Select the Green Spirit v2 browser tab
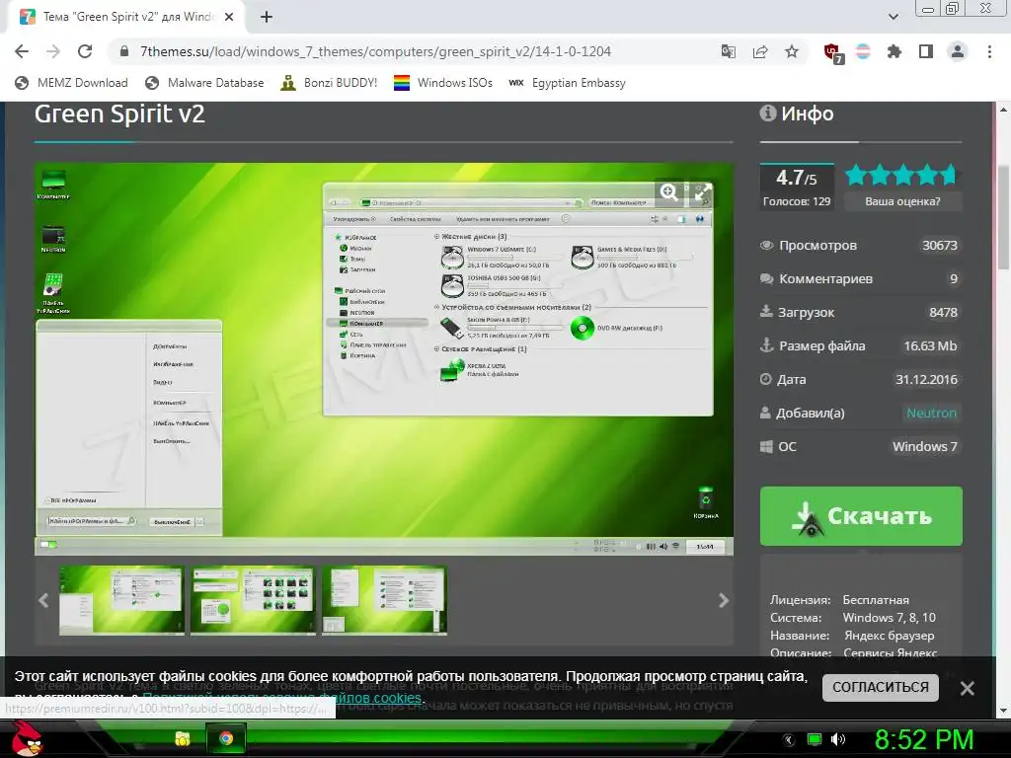 [x=126, y=18]
